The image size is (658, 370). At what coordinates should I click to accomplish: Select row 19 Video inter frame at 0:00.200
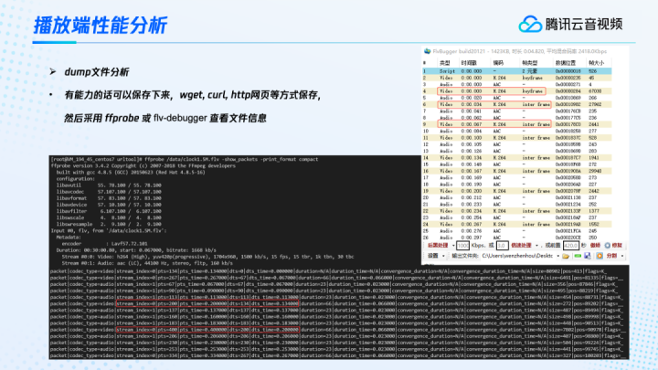pos(516,191)
